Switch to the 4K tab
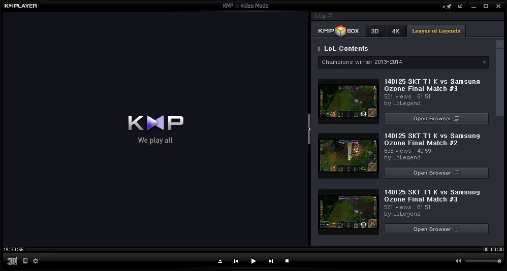This screenshot has width=507, height=271. point(396,31)
